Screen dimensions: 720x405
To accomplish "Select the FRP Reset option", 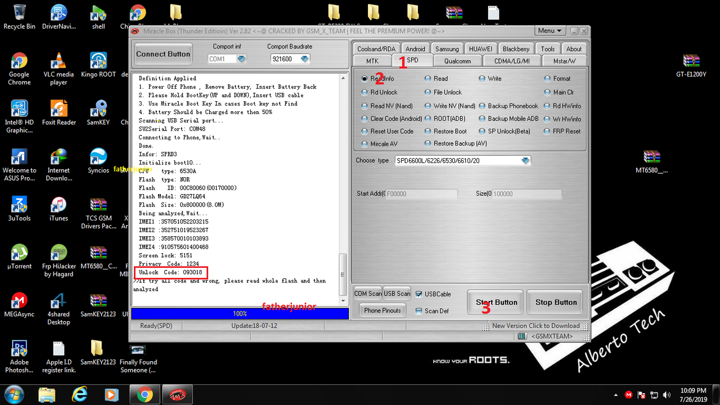I will click(x=562, y=131).
